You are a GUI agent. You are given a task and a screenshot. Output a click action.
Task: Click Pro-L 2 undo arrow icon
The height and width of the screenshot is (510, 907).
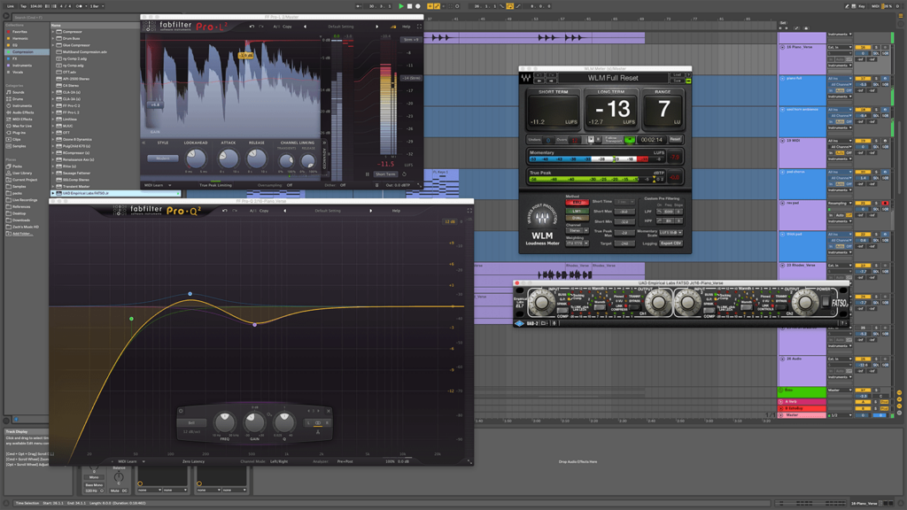[x=252, y=27]
